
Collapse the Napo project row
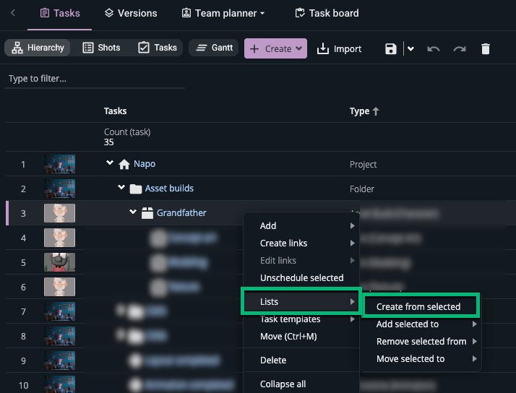pos(110,163)
